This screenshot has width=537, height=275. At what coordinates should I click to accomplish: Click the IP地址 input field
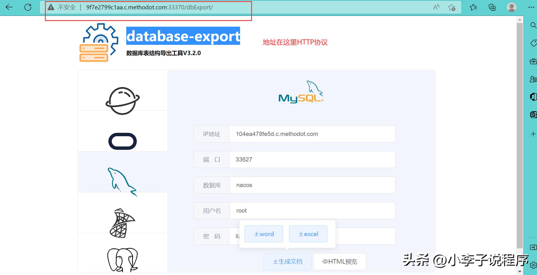click(x=312, y=134)
